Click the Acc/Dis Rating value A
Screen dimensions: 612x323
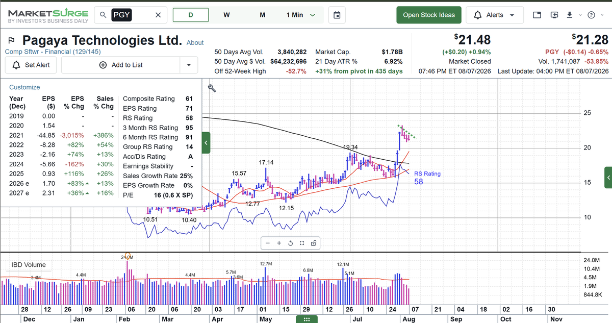point(190,157)
